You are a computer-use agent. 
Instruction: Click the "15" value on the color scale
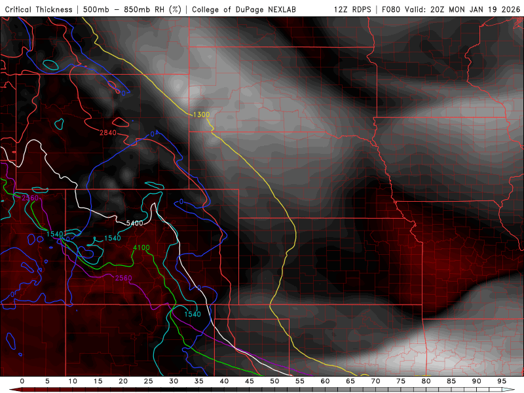[x=98, y=381]
